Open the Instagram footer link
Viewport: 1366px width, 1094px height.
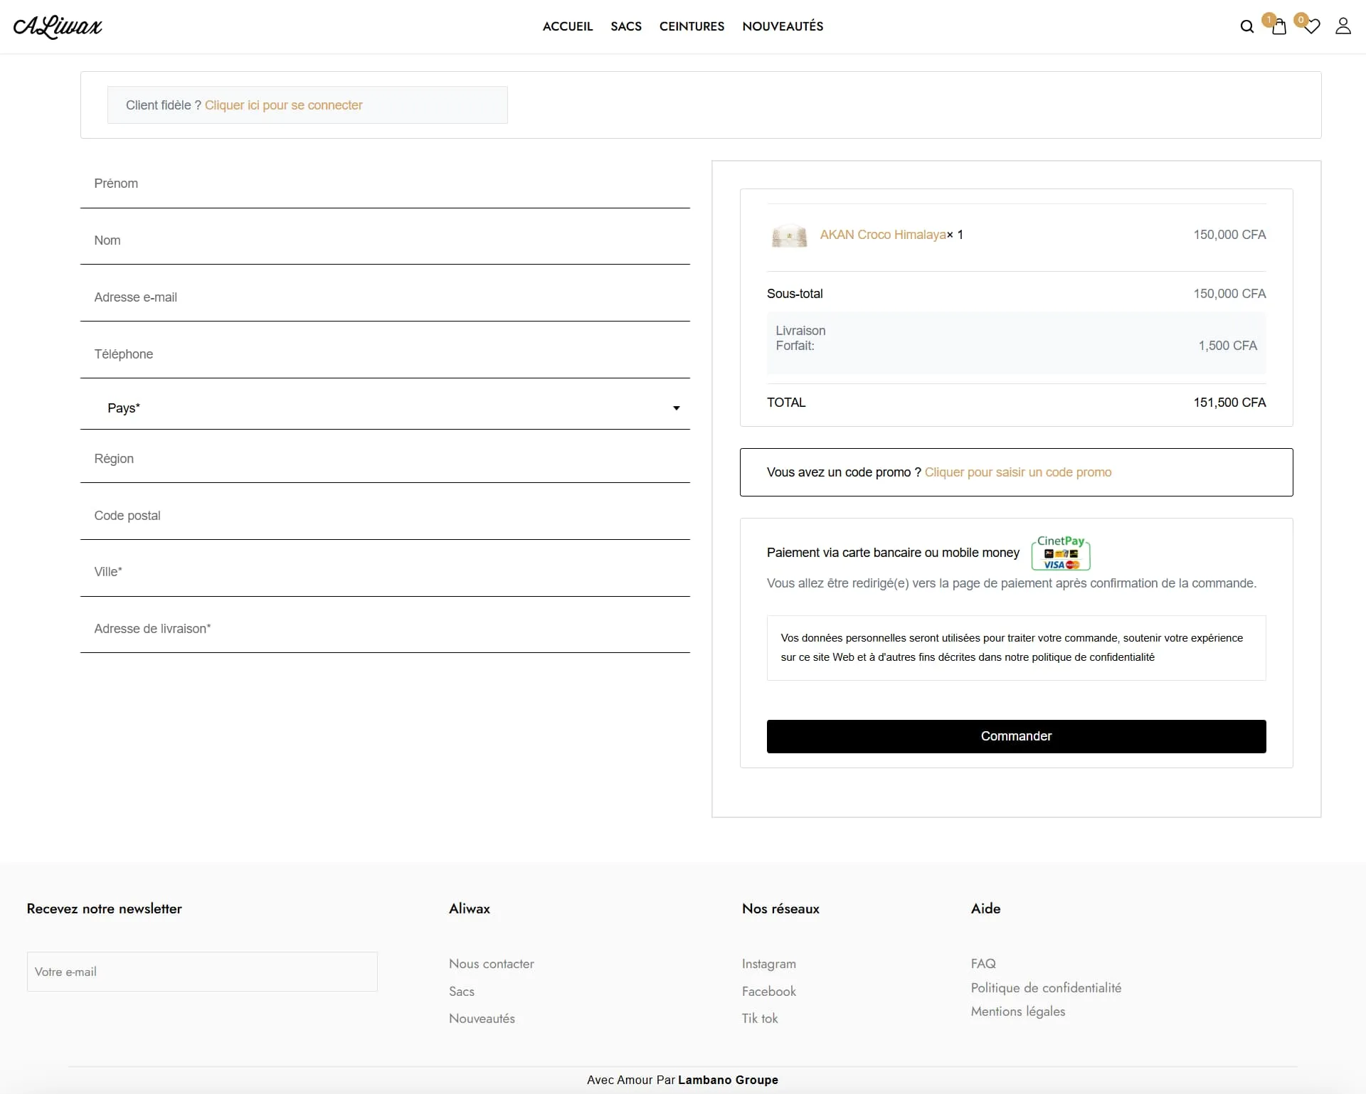tap(768, 964)
